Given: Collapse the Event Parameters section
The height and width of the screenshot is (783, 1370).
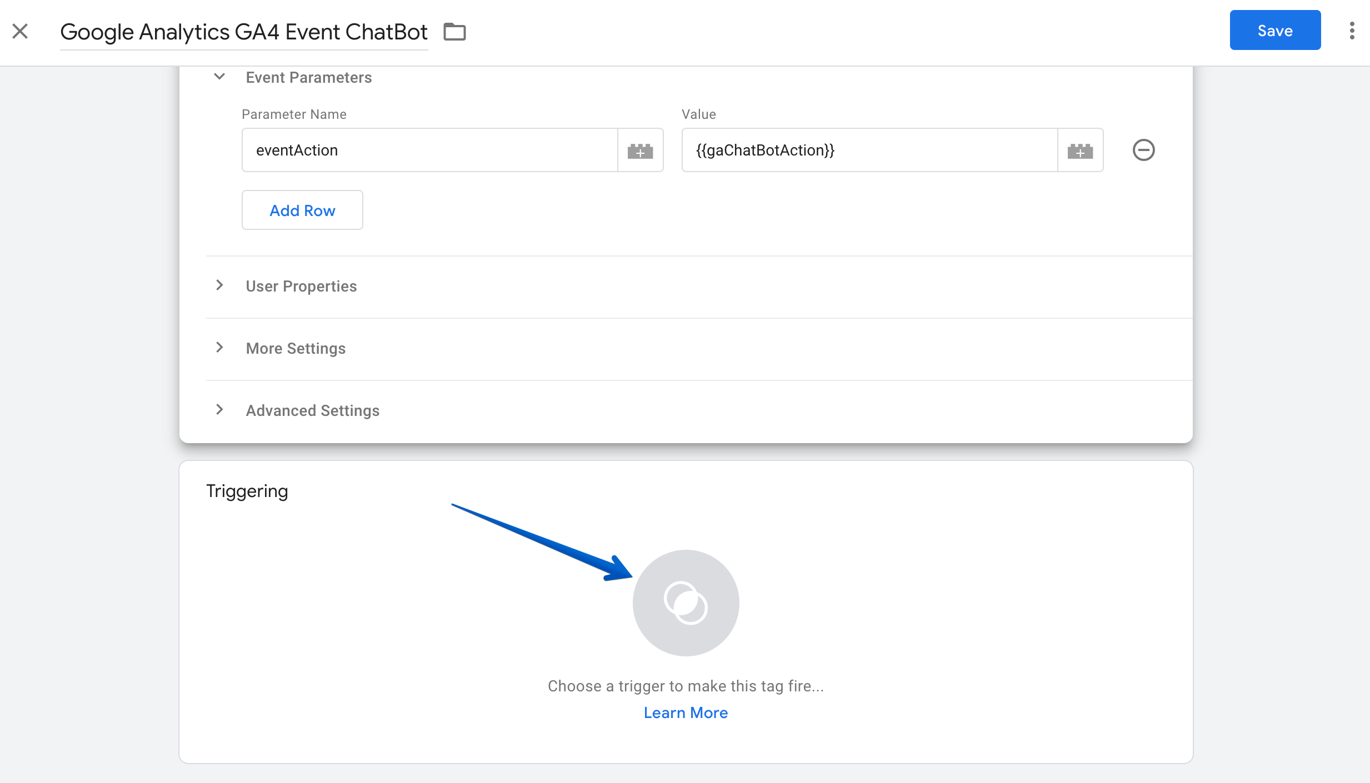Looking at the screenshot, I should click(x=219, y=77).
